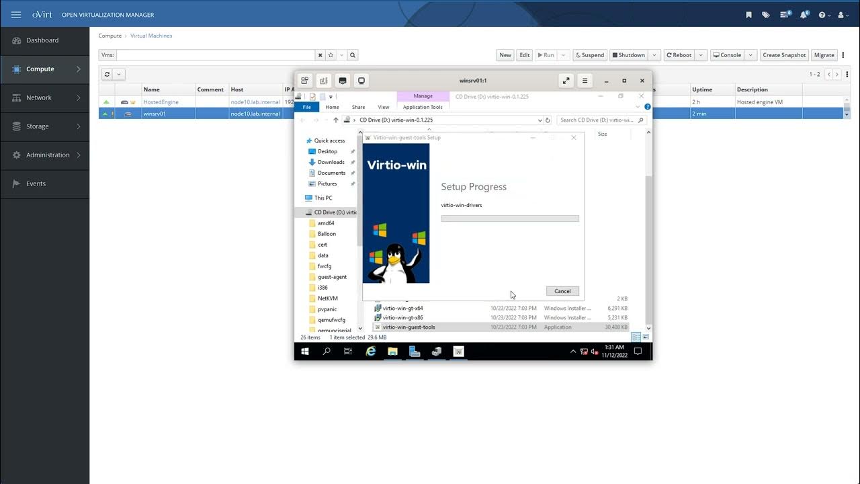
Task: Open the console viewer hamburger menu
Action: (x=585, y=81)
